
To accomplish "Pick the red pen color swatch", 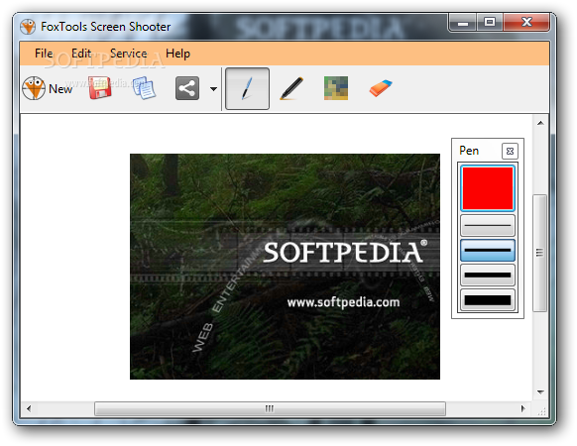I will point(488,188).
